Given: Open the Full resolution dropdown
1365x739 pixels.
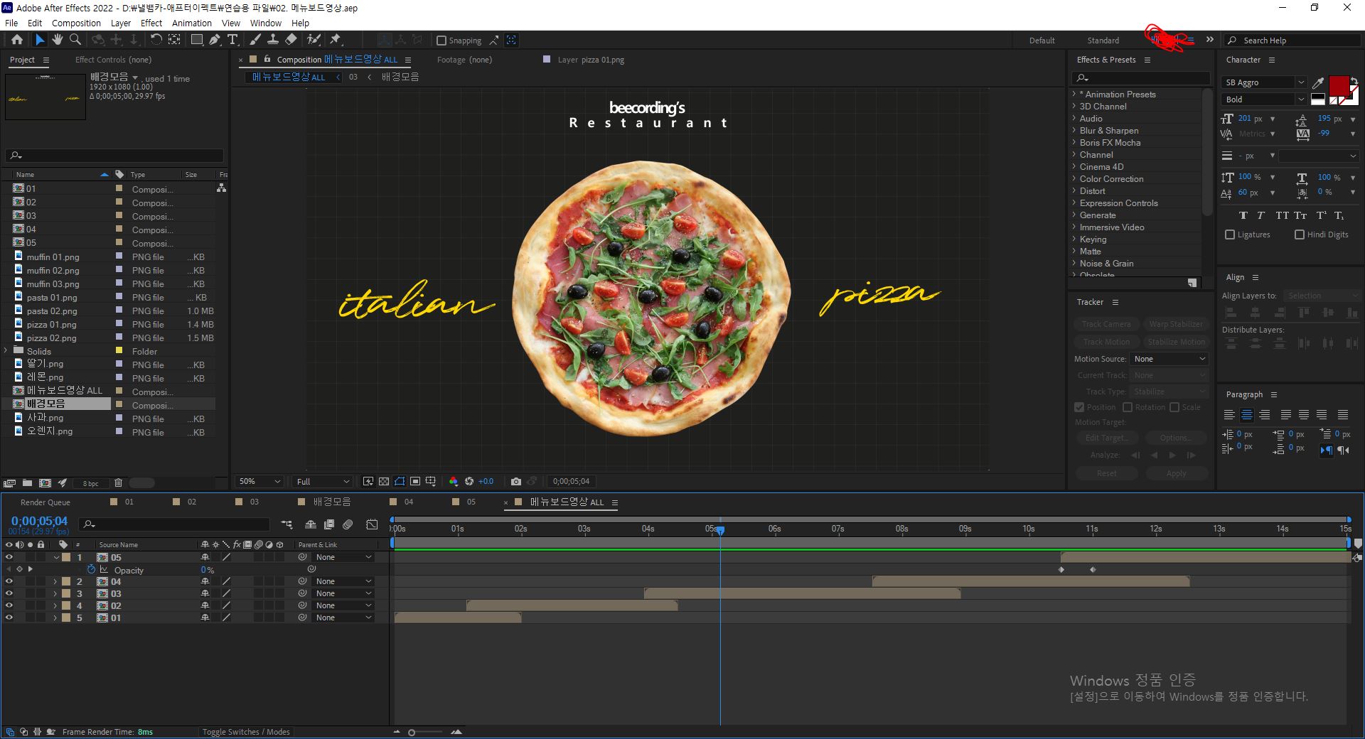Looking at the screenshot, I should click(323, 481).
